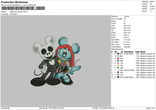Image resolution: width=156 pixels, height=110 pixels.
Task: Click the Total Bobbin value '146.44ft'
Action: tap(127, 47)
